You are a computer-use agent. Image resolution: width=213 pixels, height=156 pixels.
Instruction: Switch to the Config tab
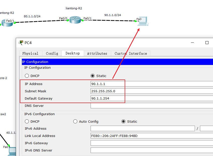tap(52, 53)
